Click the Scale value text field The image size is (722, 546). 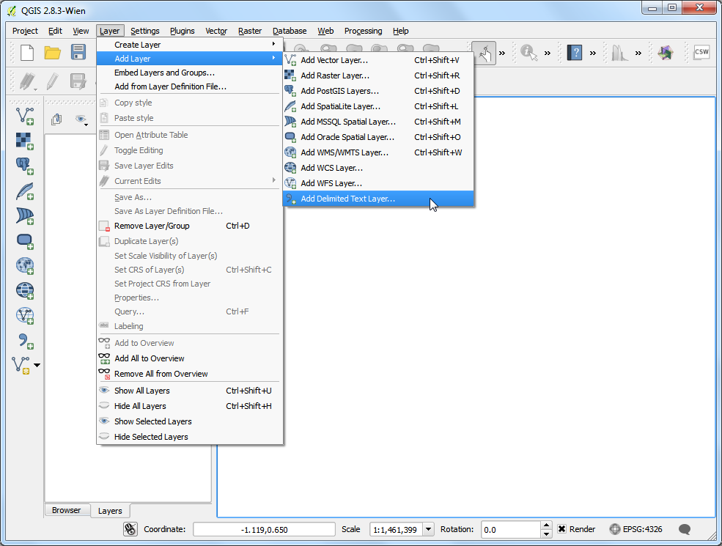[x=396, y=529]
